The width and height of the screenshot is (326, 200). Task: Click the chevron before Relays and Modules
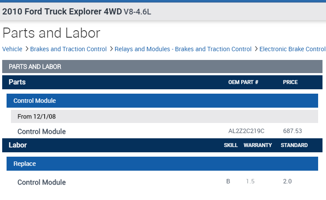(111, 49)
